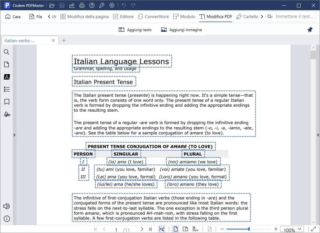This screenshot has width=320, height=233.
Task: Open the 100% zoom level dropdown
Action: [x=292, y=230]
